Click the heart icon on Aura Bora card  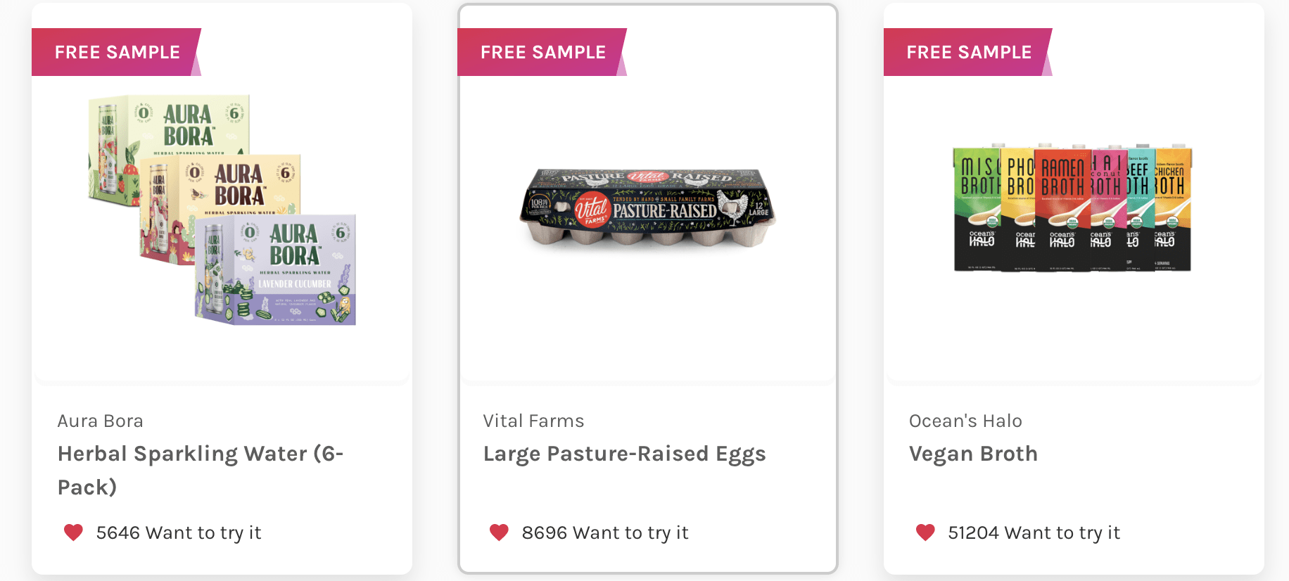(73, 532)
